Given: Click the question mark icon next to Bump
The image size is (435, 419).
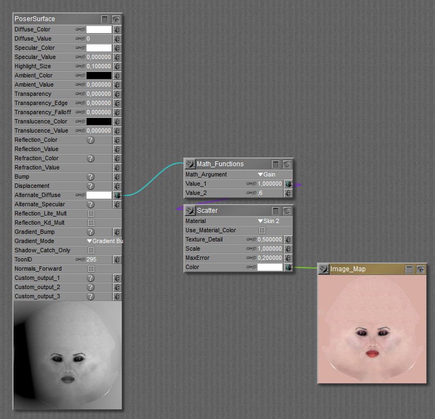Looking at the screenshot, I should 91,177.
